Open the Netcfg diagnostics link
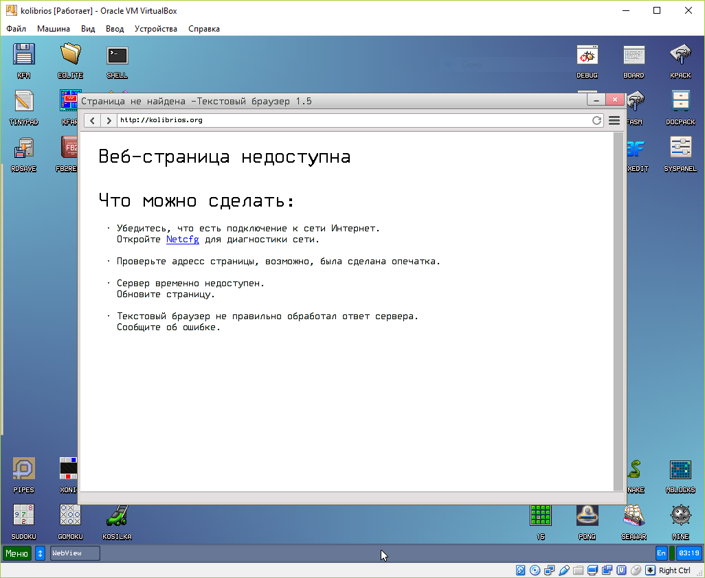This screenshot has height=578, width=705. point(182,239)
